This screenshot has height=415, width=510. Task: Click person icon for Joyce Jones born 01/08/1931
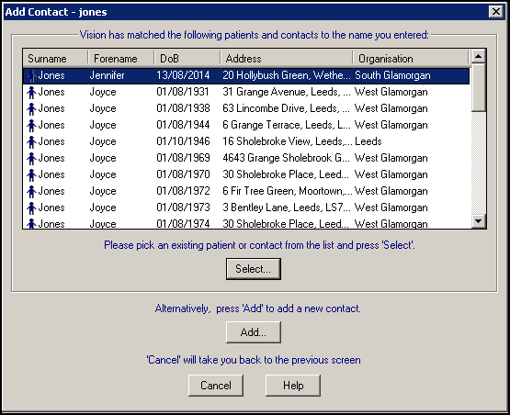click(31, 93)
